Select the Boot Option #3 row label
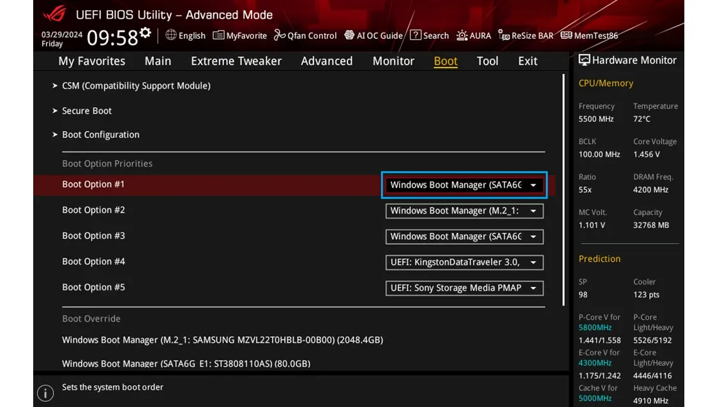The height and width of the screenshot is (407, 722). pos(93,236)
